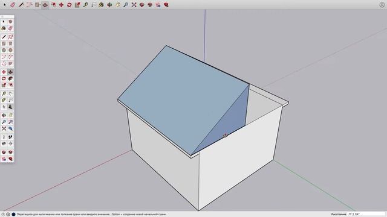Image resolution: width=387 pixels, height=217 pixels.
Task: Select Look Around eye in left palette
Action: [4, 143]
